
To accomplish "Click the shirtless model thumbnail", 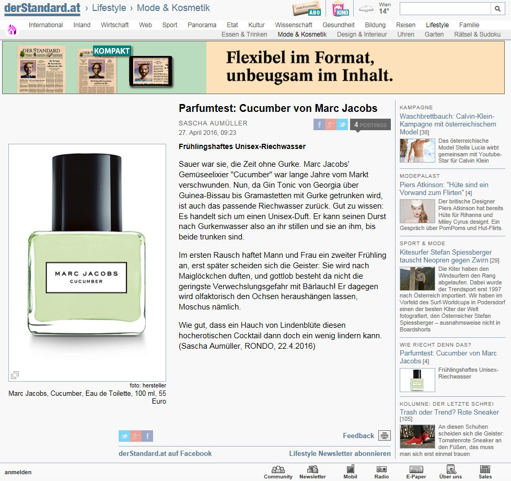I will click(417, 151).
